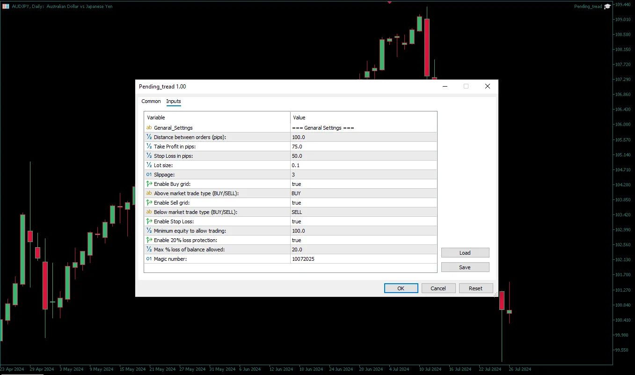Click the ½ icon beside Distance between orders
The width and height of the screenshot is (635, 375).
click(149, 137)
